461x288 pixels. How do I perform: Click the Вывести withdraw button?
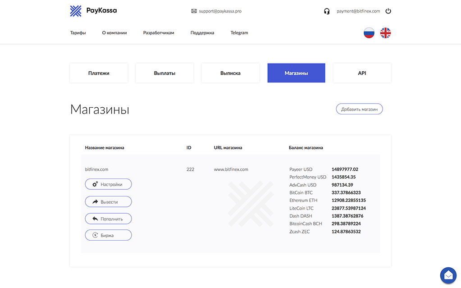[108, 202]
